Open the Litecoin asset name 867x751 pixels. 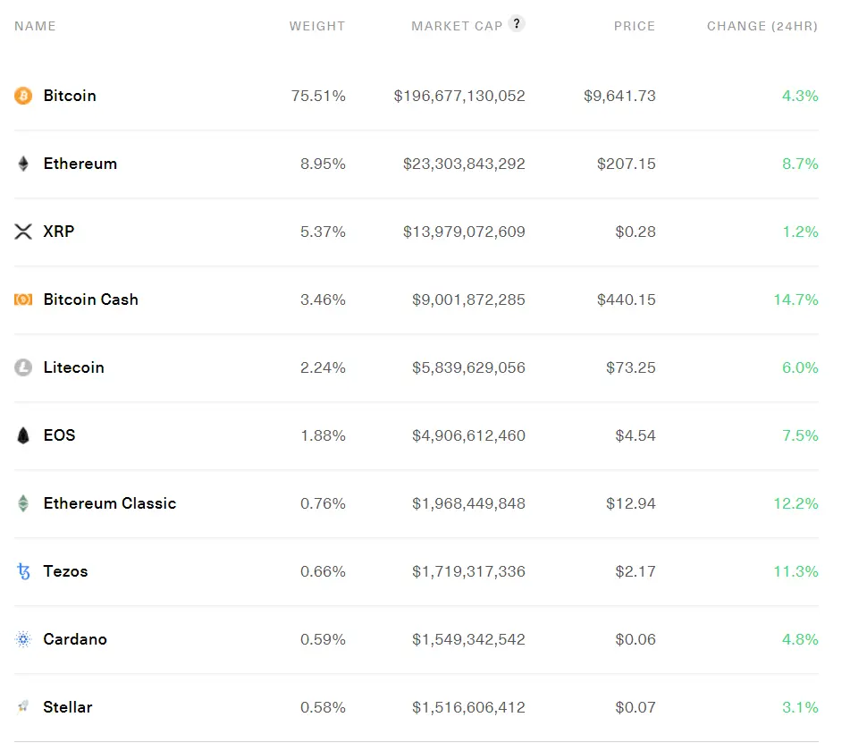pos(73,367)
